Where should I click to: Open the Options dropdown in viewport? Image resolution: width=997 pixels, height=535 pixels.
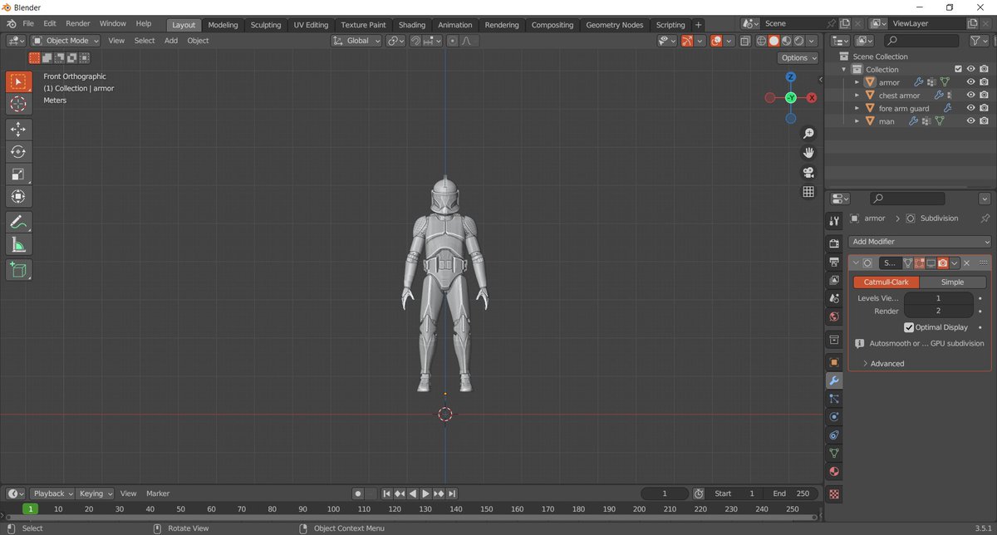pyautogui.click(x=798, y=57)
